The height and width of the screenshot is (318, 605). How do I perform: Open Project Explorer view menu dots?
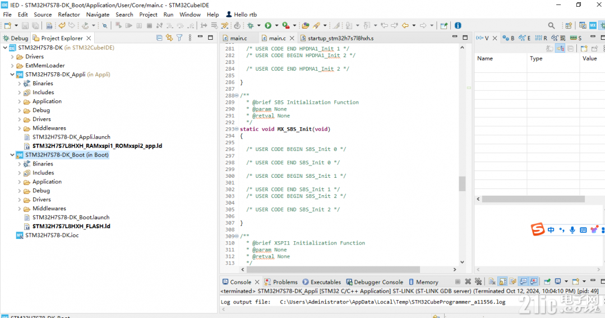(x=190, y=38)
